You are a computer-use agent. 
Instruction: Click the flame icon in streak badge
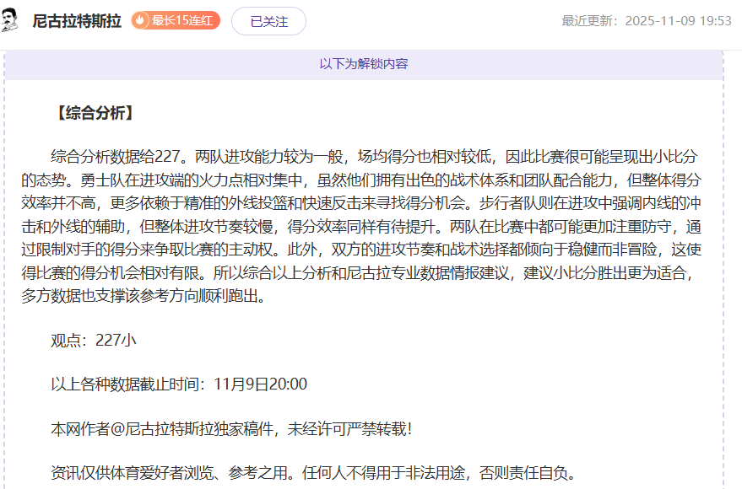click(141, 21)
